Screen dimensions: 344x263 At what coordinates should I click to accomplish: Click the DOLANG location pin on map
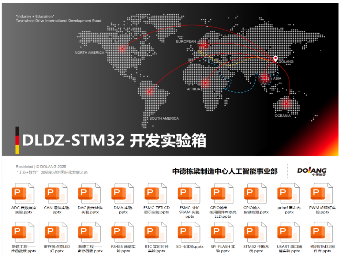coord(276,59)
